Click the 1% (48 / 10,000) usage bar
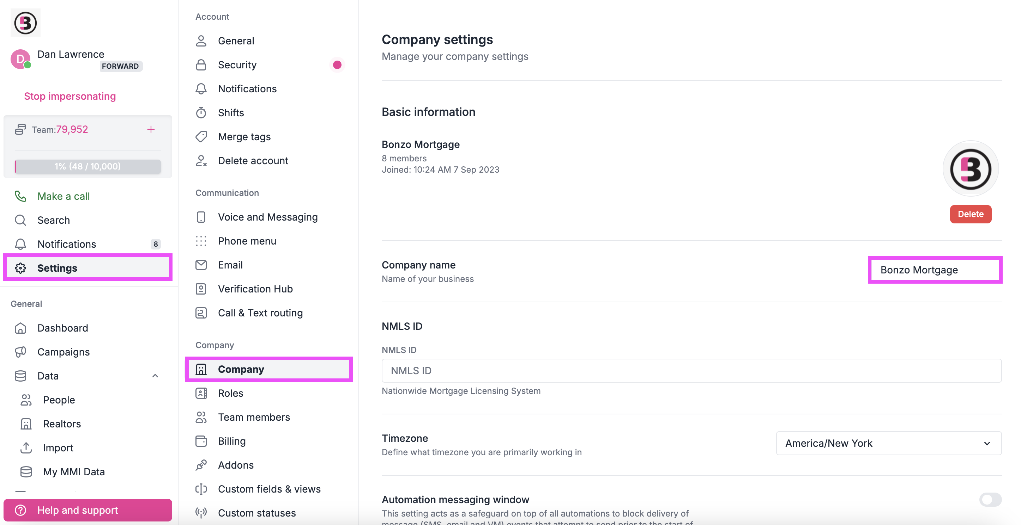 coord(87,166)
